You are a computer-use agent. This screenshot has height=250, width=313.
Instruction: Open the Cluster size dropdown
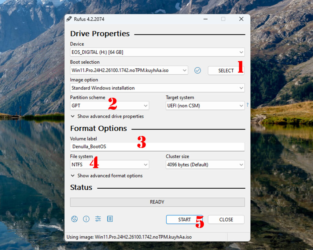click(205, 165)
